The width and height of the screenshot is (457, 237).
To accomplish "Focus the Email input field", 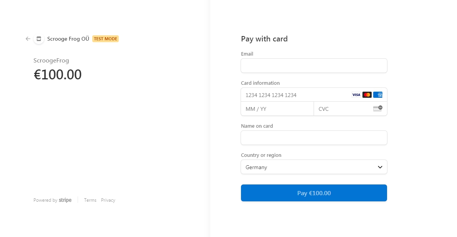I will pyautogui.click(x=314, y=66).
